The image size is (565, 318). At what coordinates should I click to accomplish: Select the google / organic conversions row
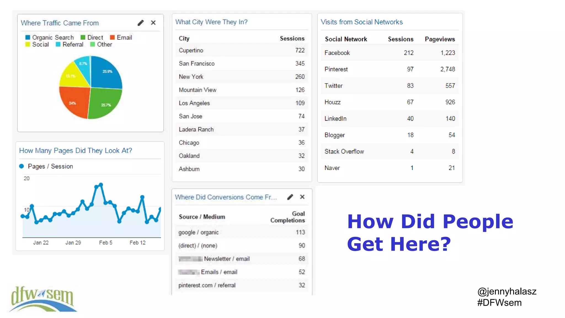241,232
